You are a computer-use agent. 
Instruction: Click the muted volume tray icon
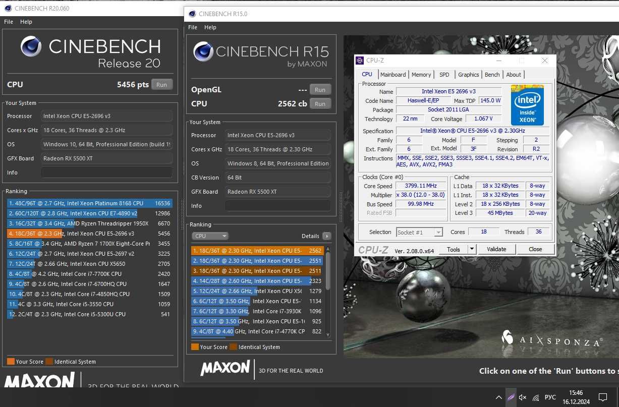pyautogui.click(x=523, y=397)
